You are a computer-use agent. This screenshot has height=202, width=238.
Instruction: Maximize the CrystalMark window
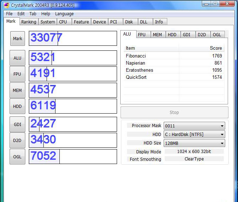point(215,4)
